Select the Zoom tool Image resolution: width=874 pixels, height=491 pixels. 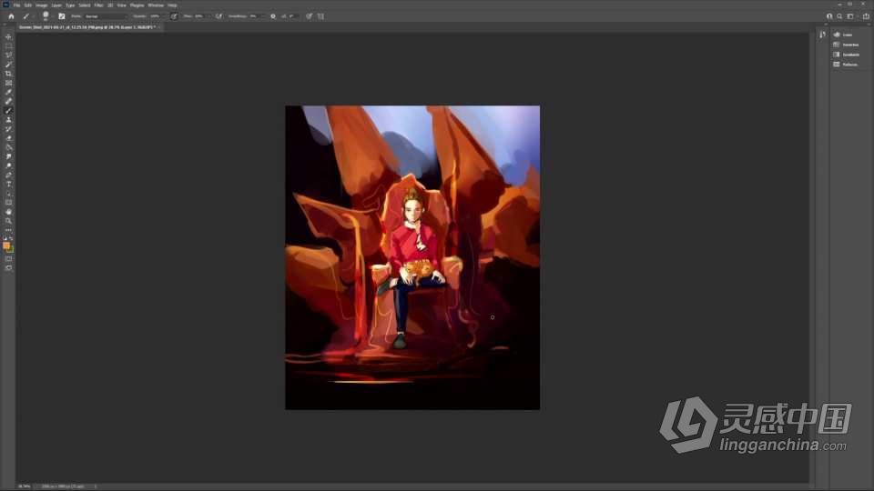(x=8, y=221)
